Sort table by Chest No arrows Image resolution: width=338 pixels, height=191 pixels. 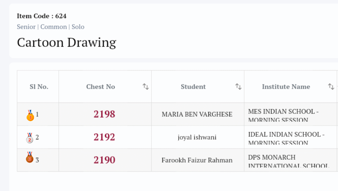pyautogui.click(x=146, y=87)
